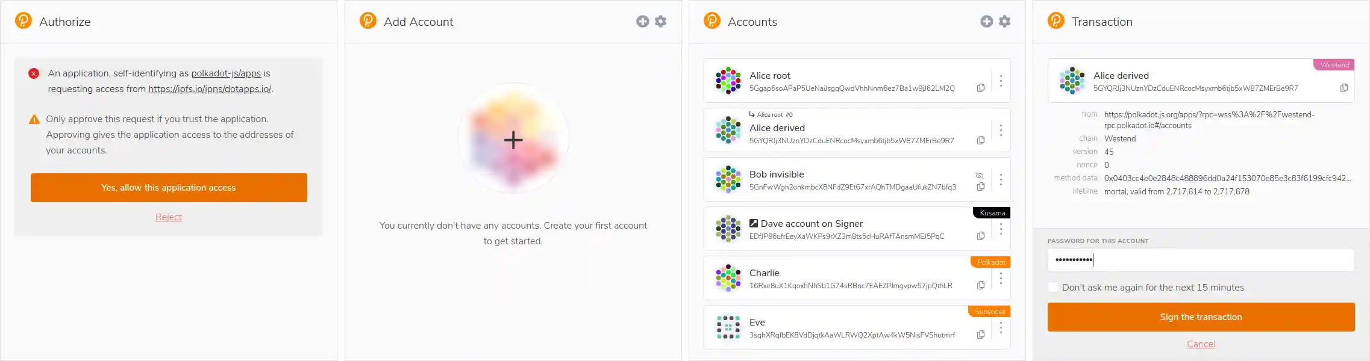The height and width of the screenshot is (361, 1370).
Task: Open the options menu for Eve
Action: pyautogui.click(x=1001, y=327)
